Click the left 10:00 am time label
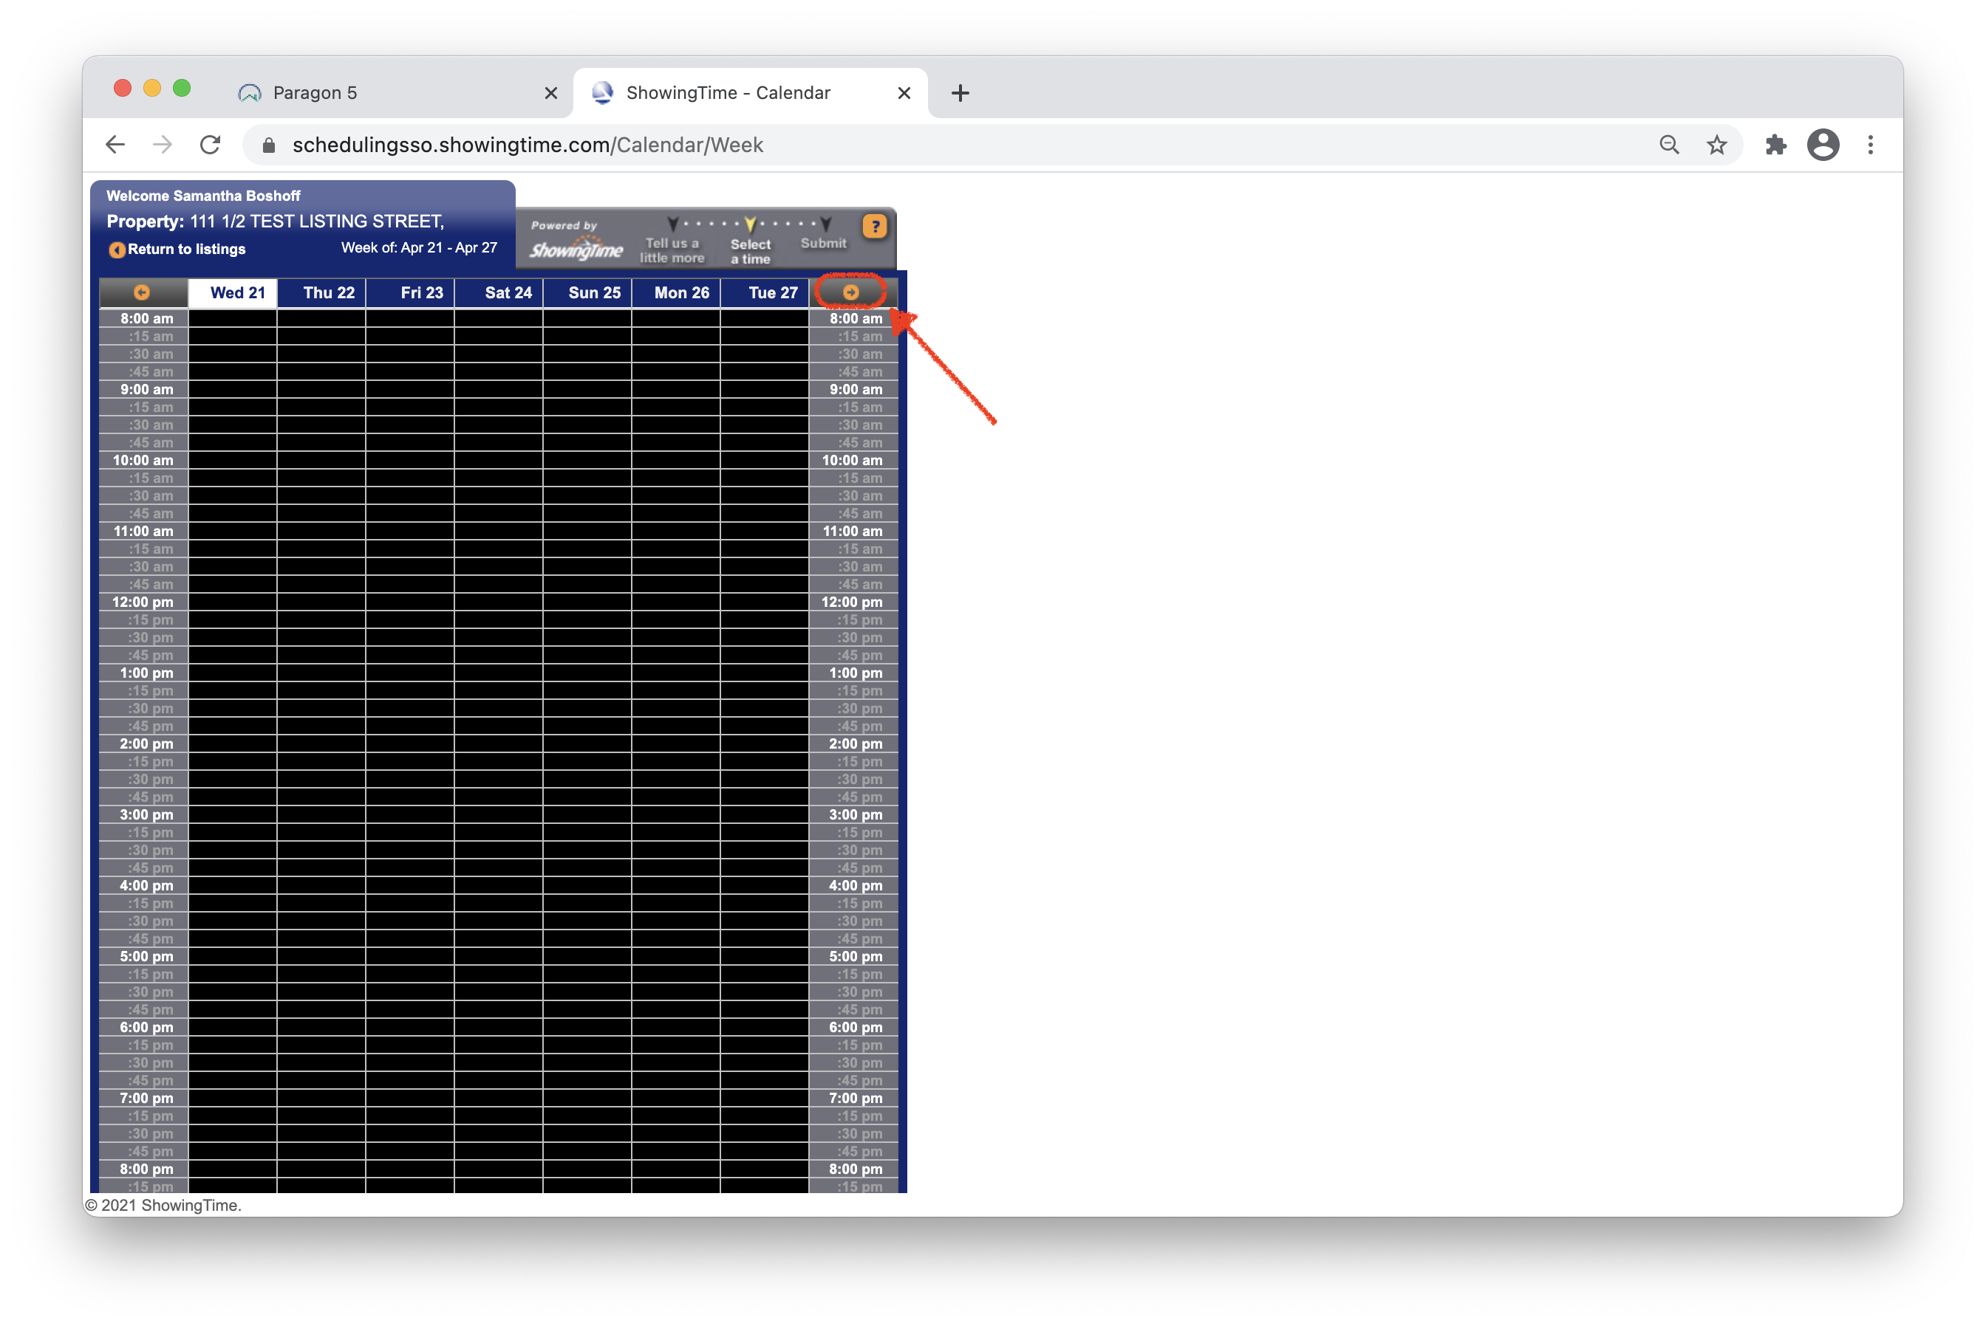1986x1326 pixels. pyautogui.click(x=144, y=461)
